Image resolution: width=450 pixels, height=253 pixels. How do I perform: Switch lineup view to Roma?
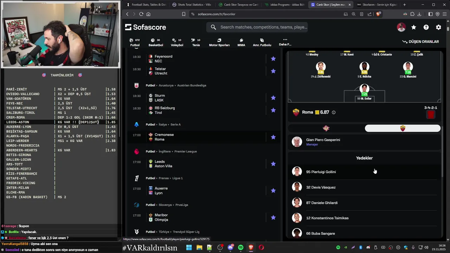pos(403,128)
